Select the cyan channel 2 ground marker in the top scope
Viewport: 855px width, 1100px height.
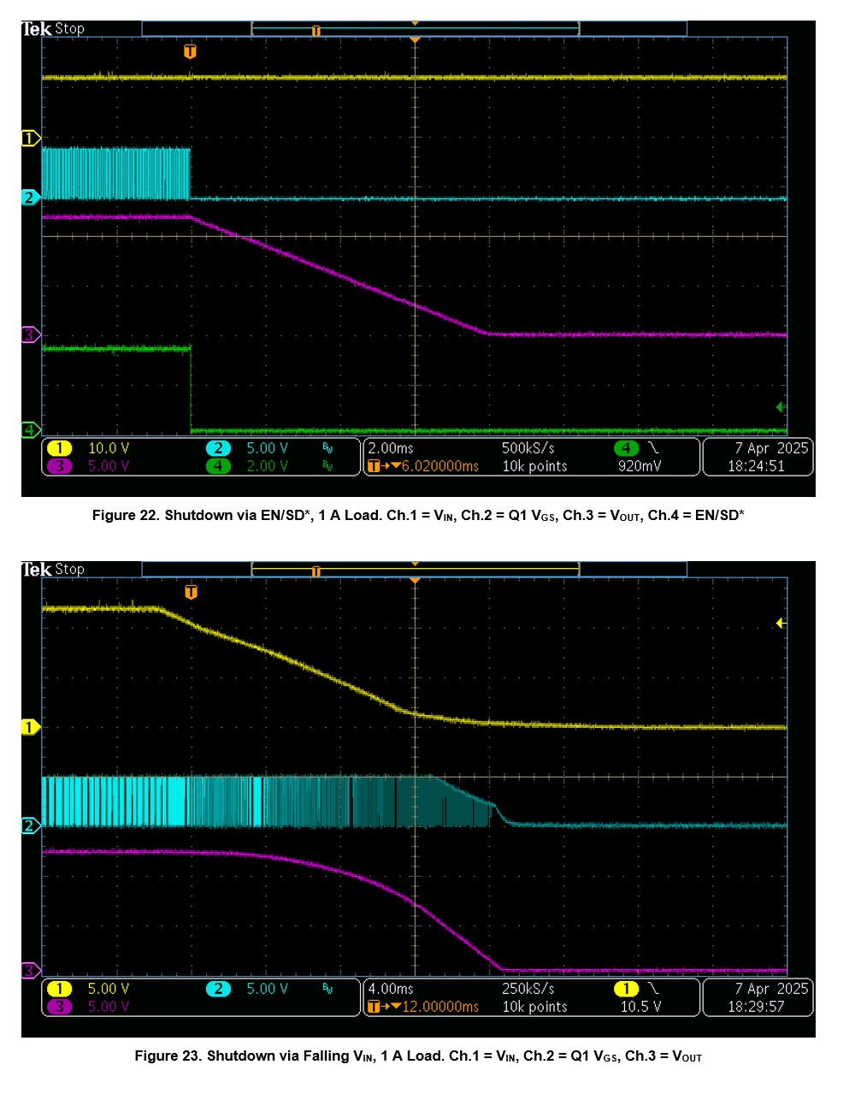coord(30,198)
